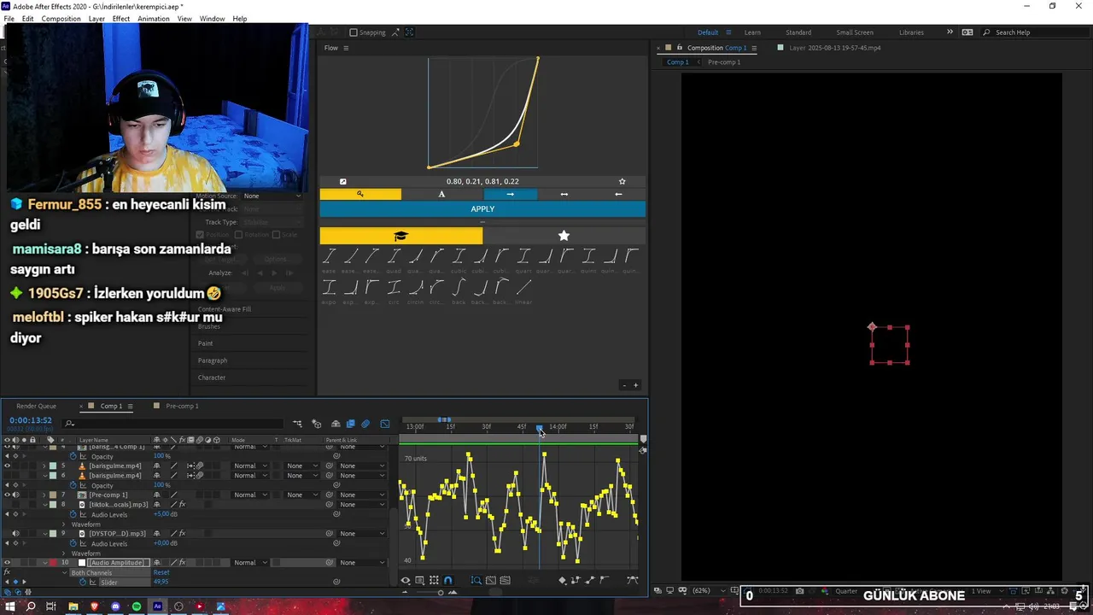Open TrkMat dropdown of layer 6 barisgulme.mp4
1093x615 pixels.
pos(301,475)
